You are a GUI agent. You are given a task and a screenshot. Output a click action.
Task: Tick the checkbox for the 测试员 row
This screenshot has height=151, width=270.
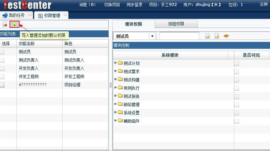[x=2, y=52]
